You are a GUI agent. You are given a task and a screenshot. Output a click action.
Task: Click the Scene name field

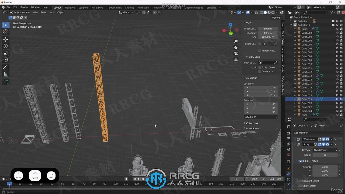284,7
